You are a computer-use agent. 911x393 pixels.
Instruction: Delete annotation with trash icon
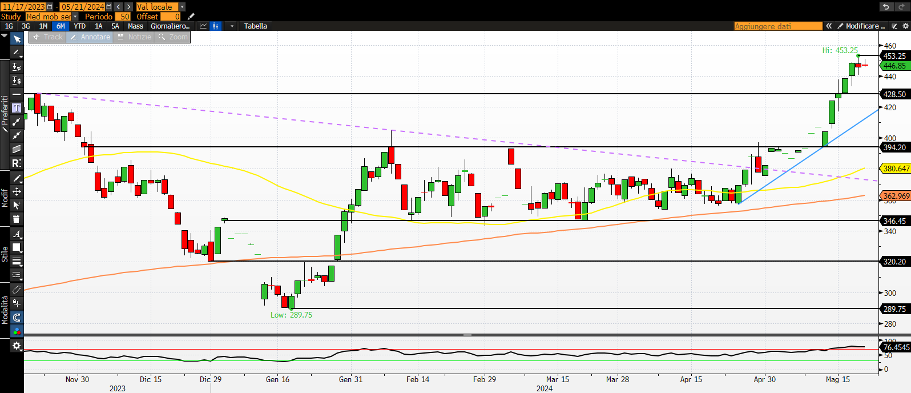click(17, 219)
